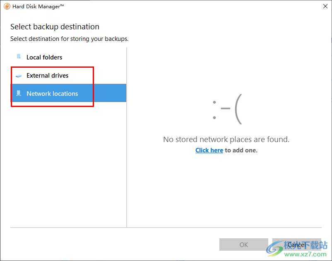This screenshot has width=332, height=261.
Task: Open the "Click here" link
Action: (209, 150)
